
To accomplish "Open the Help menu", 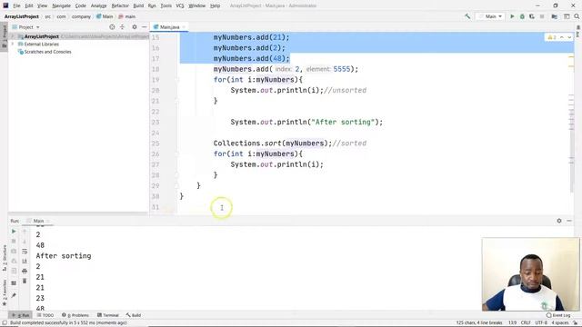I will 215,5.
